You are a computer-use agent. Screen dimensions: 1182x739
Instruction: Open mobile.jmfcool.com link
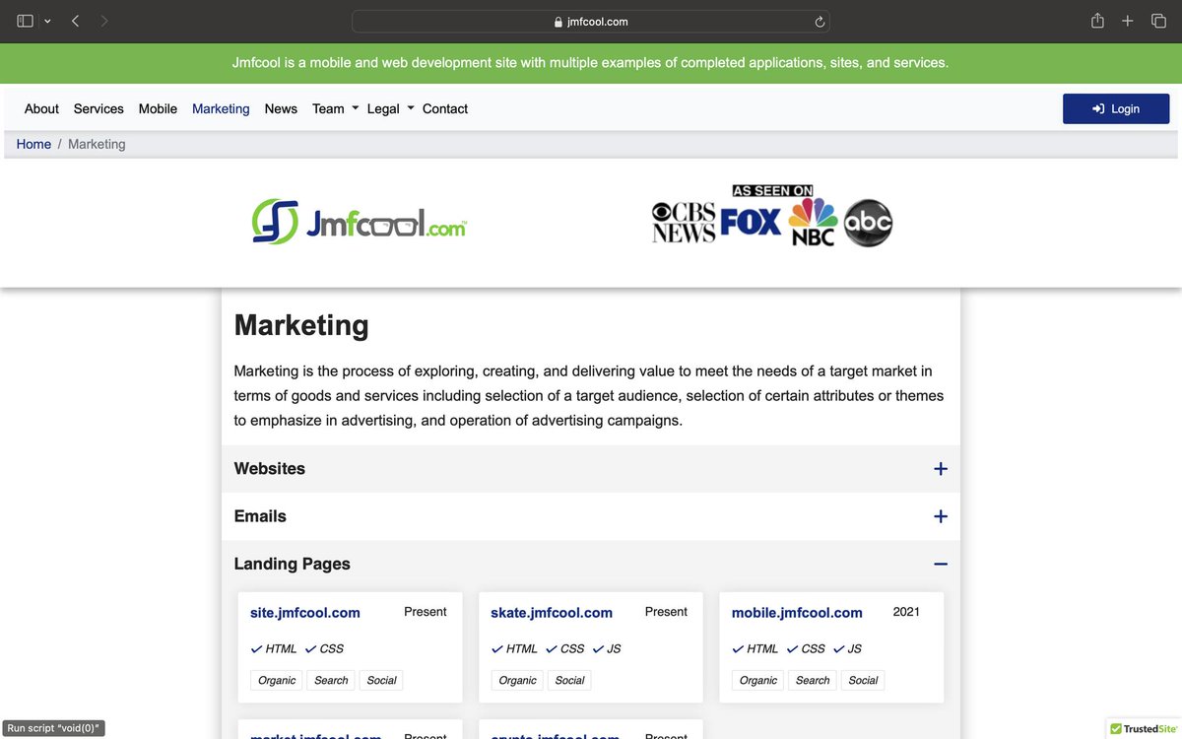[x=797, y=613]
